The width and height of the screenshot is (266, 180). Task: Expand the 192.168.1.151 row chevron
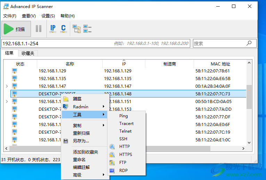pyautogui.click(x=7, y=101)
